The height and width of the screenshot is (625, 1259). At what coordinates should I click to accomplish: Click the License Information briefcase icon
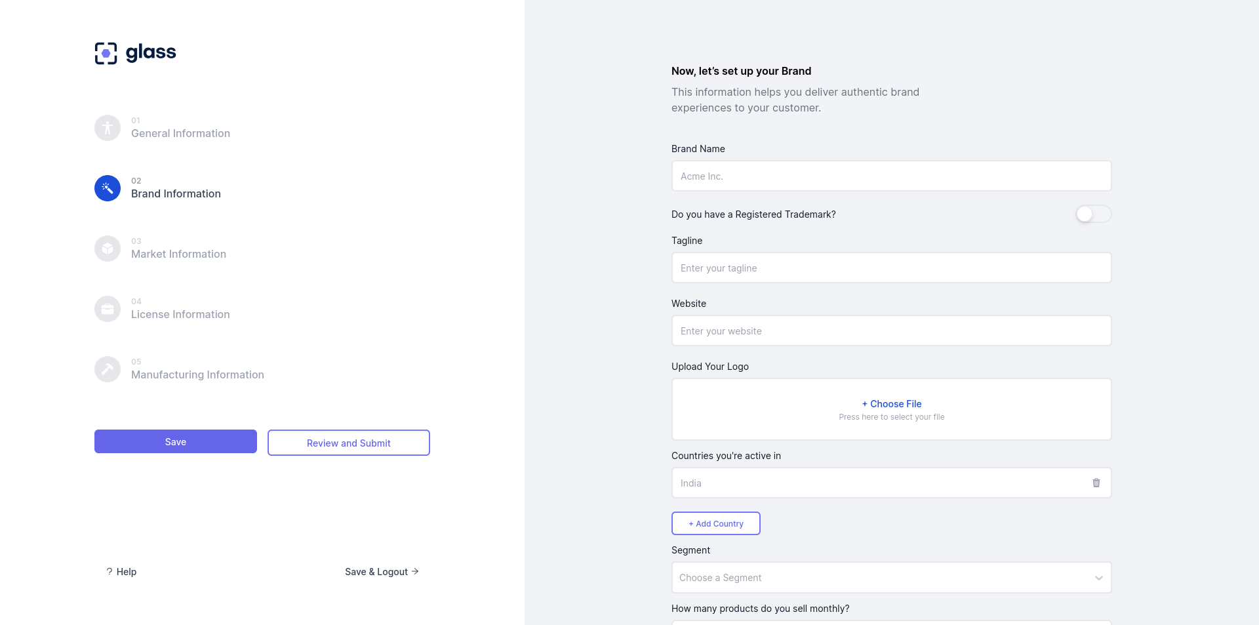pos(108,309)
